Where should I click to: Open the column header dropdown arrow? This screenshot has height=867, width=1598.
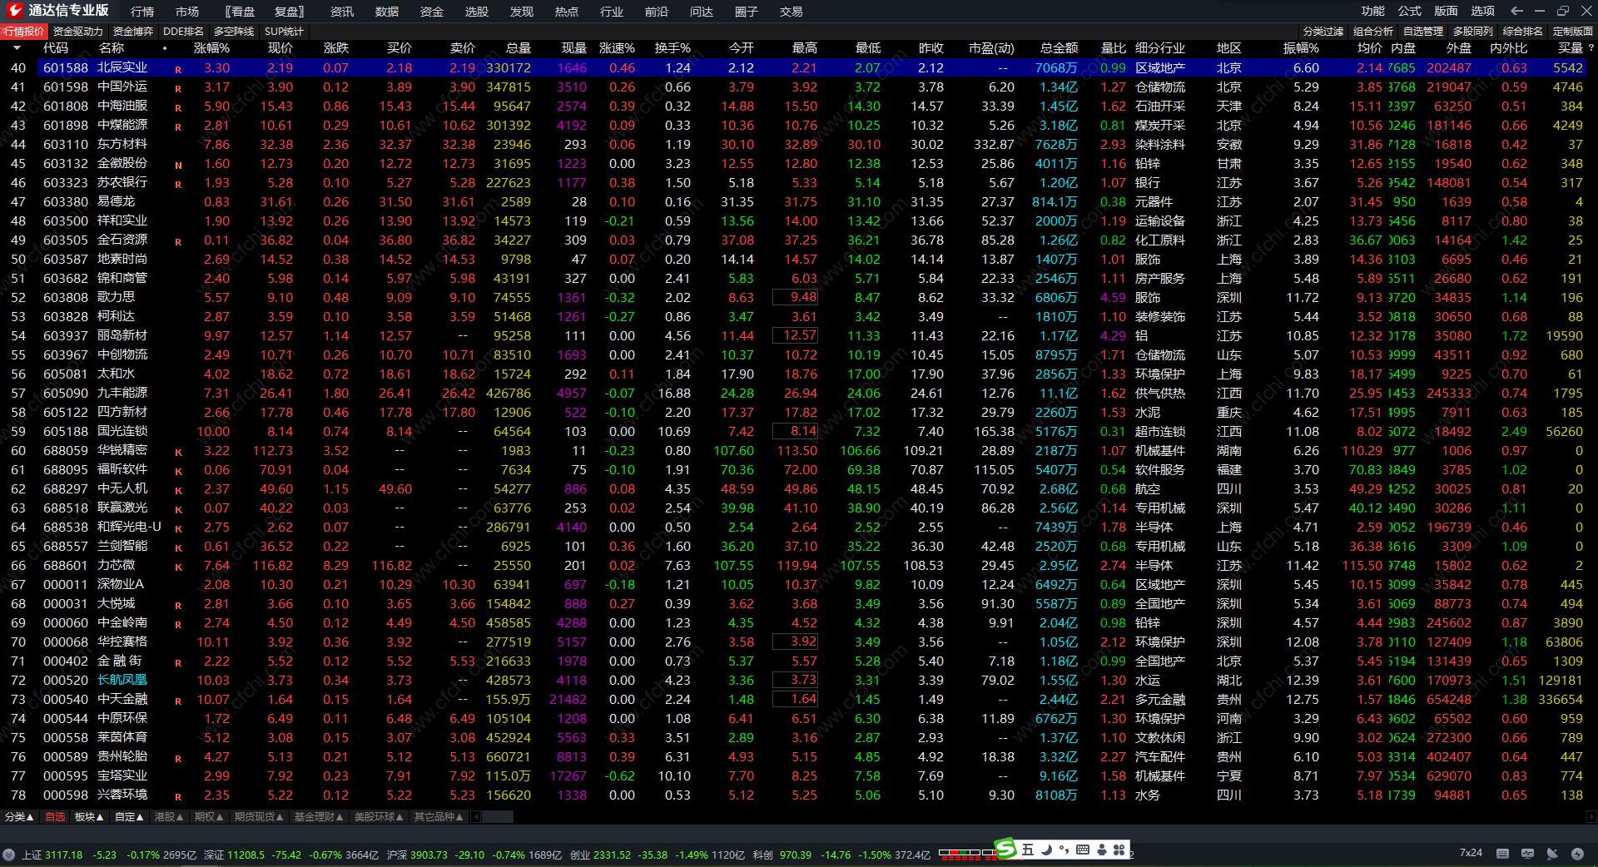click(x=17, y=48)
